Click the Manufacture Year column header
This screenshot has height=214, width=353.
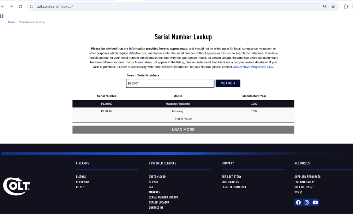pyautogui.click(x=254, y=96)
